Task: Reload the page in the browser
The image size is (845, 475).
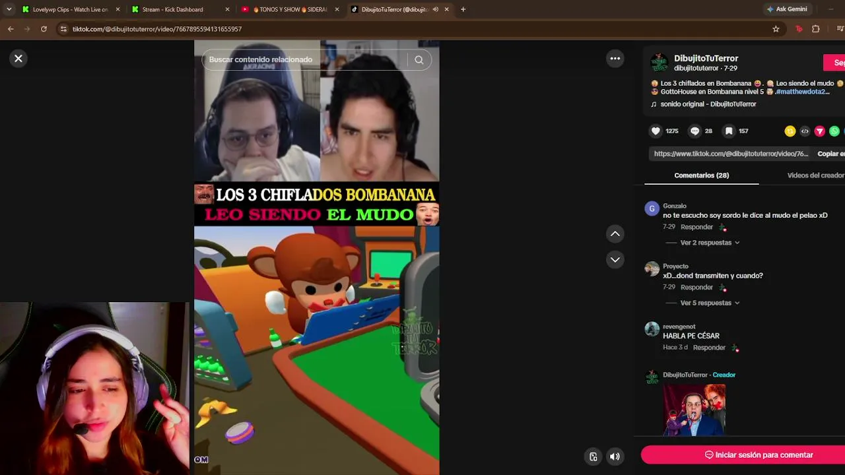Action: coord(44,29)
